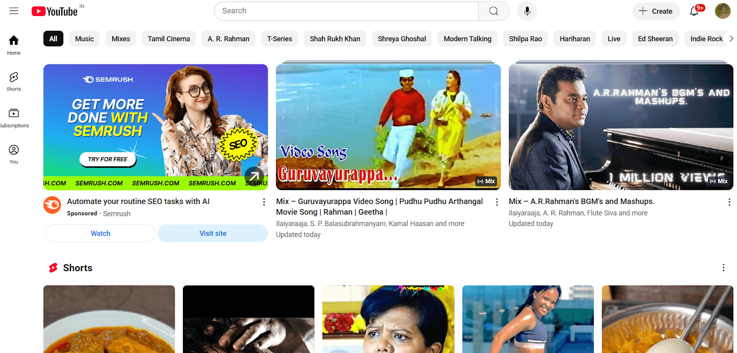Click the ad external-link arrow icon
Screen dimensions: 737x353
[x=254, y=176]
